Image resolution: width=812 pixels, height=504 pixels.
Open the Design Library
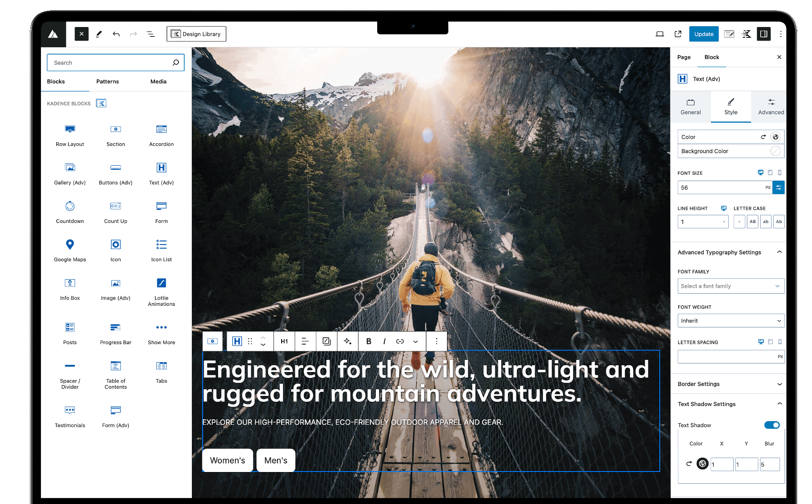click(196, 34)
